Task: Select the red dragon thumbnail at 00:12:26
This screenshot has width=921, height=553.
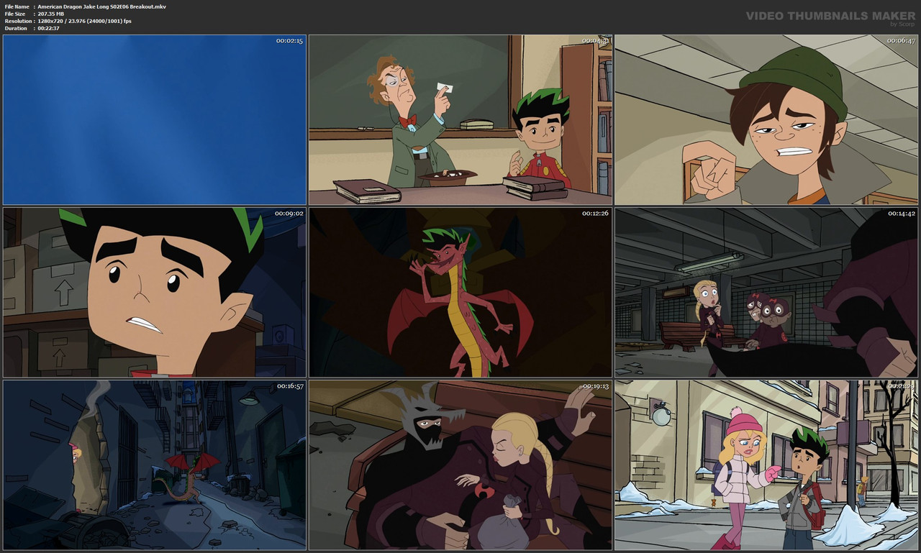Action: [460, 292]
